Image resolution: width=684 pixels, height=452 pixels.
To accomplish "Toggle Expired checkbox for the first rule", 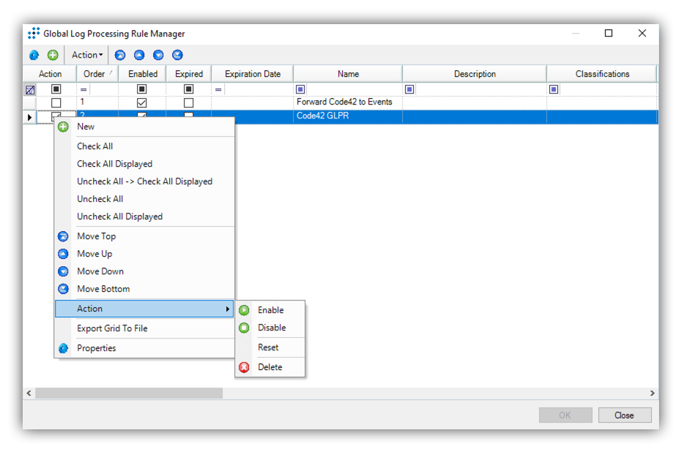I will tap(189, 103).
